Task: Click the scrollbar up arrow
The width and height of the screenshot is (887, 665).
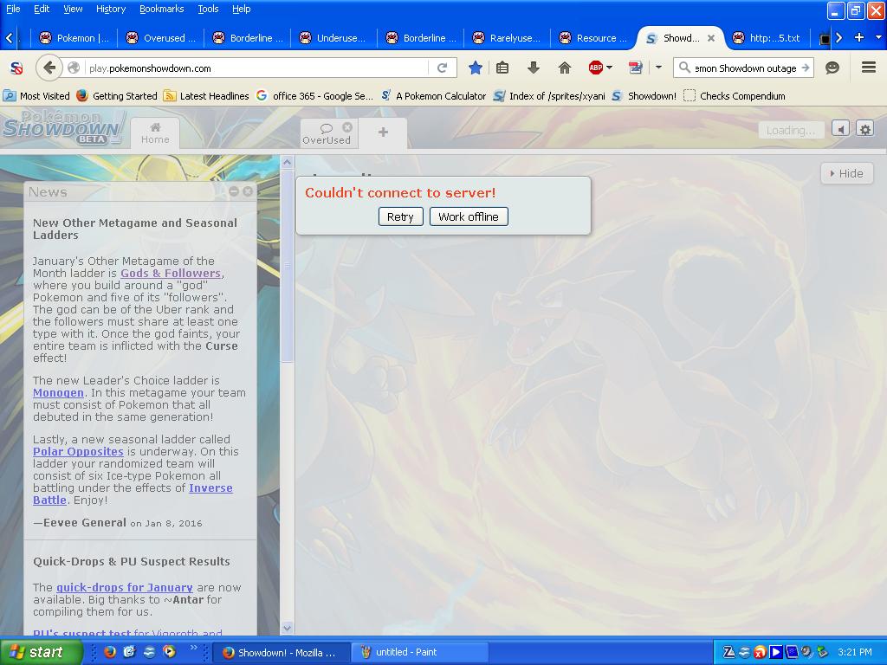Action: (288, 163)
